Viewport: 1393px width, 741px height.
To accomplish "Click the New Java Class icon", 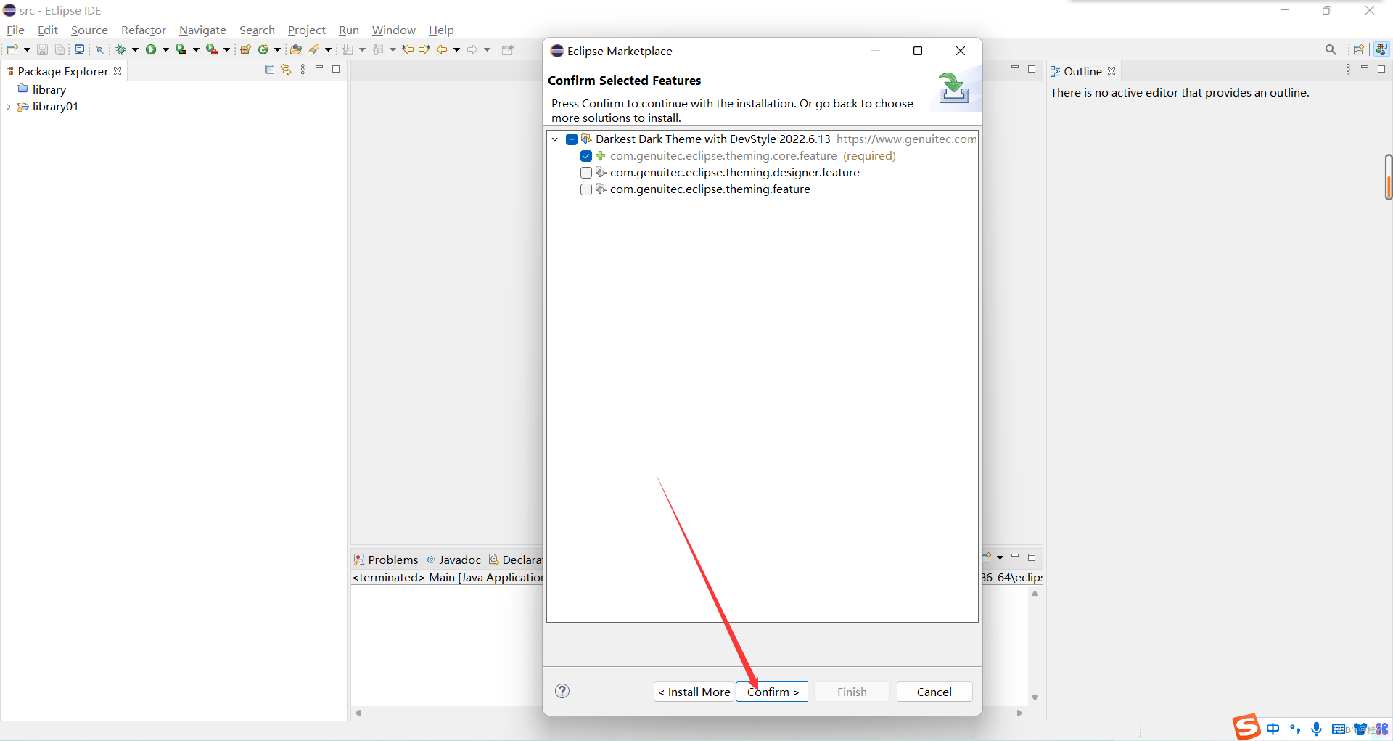I will (263, 49).
